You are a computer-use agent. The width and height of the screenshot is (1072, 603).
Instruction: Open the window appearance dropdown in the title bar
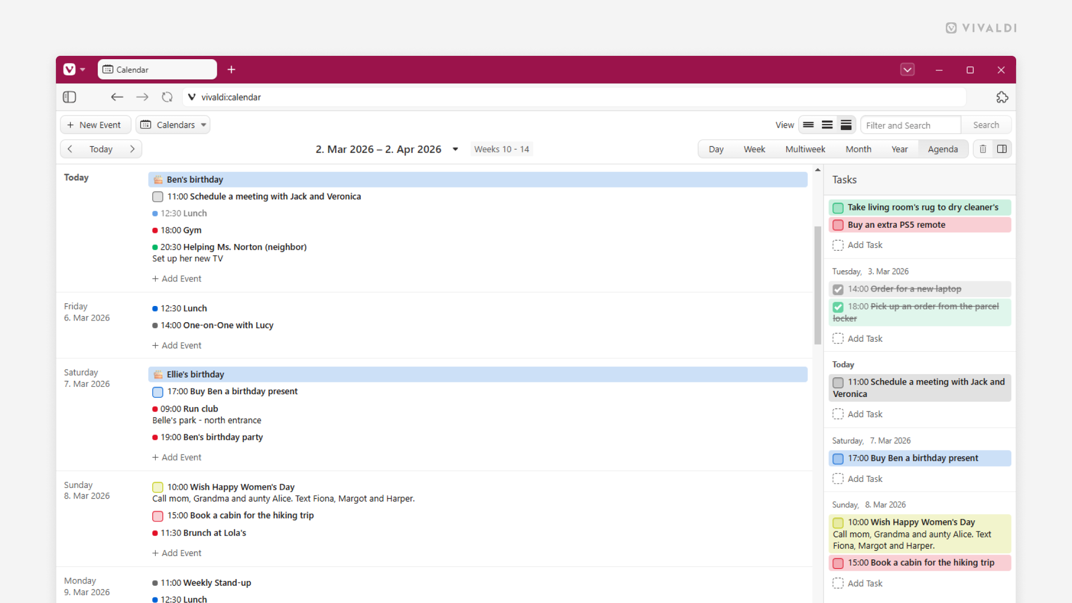pyautogui.click(x=907, y=69)
